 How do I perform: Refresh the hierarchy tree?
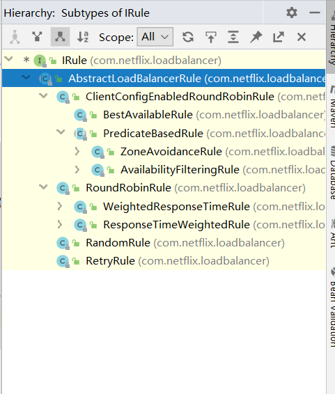(x=188, y=37)
